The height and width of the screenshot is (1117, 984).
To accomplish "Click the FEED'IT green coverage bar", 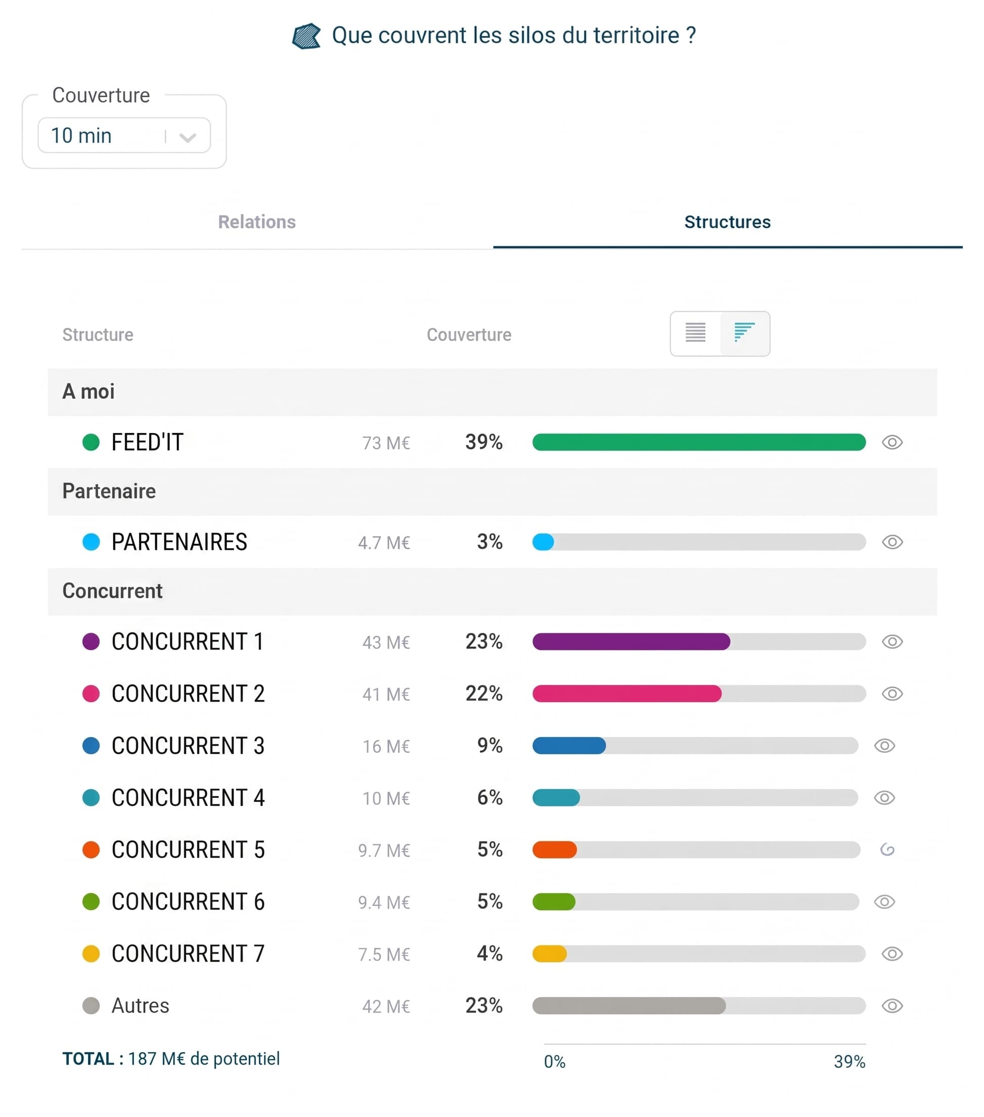I will [699, 442].
